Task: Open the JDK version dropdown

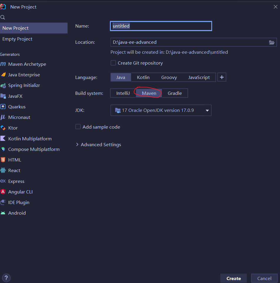Action: [x=161, y=110]
